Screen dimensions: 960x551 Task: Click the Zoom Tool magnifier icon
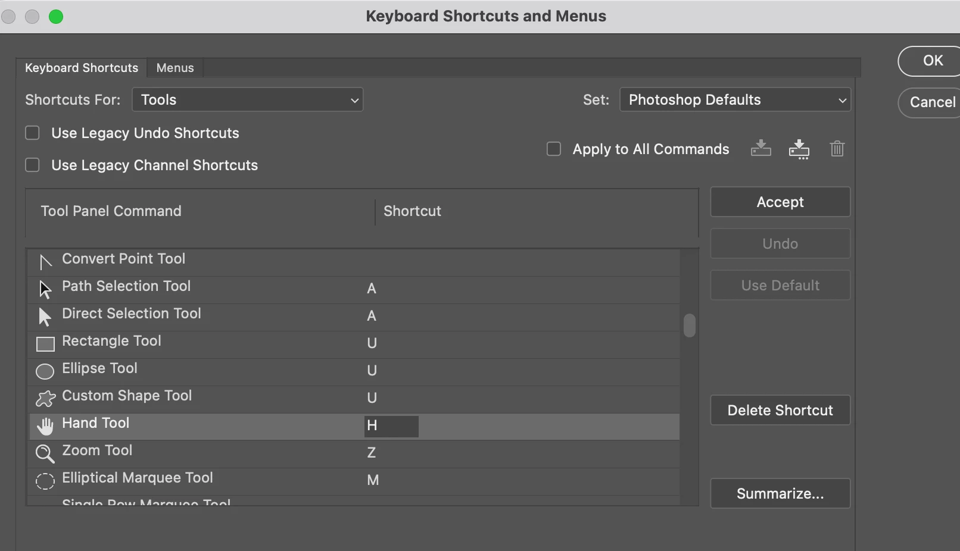pyautogui.click(x=45, y=453)
